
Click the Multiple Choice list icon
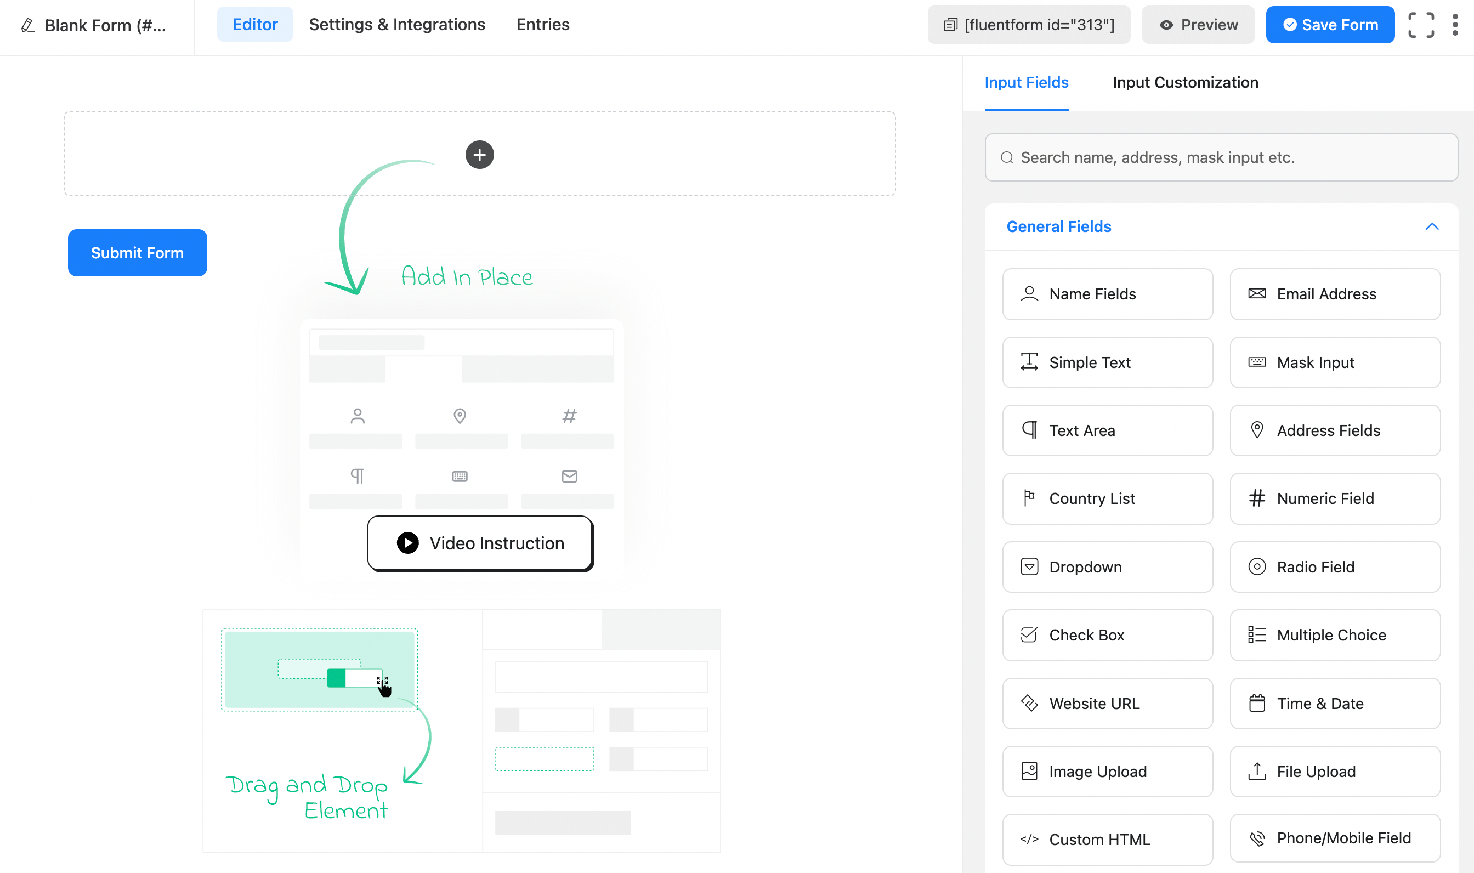1257,635
